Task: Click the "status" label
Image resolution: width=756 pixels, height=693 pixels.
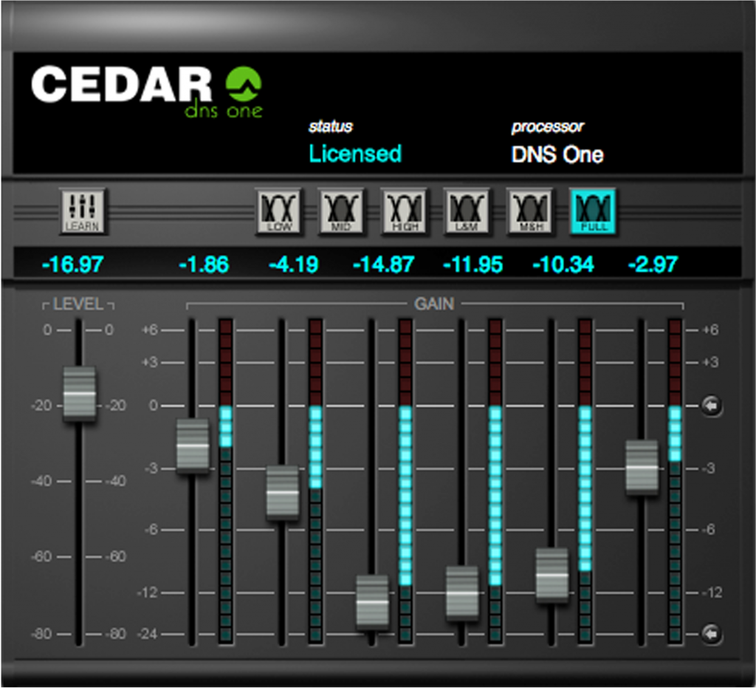Action: [x=331, y=126]
